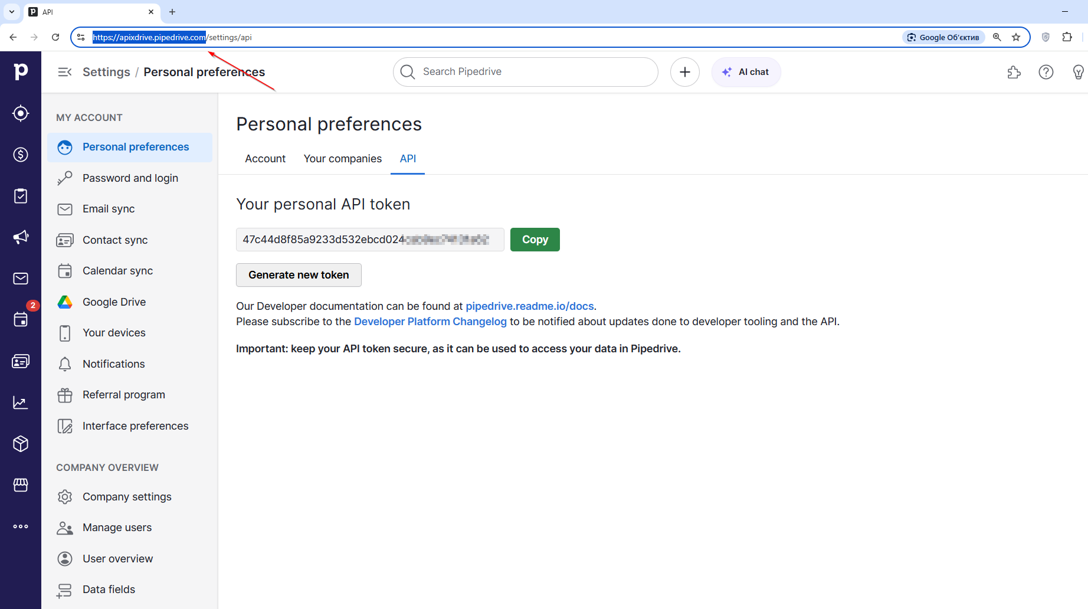Image resolution: width=1088 pixels, height=609 pixels.
Task: Collapse the settings sidebar menu toggle
Action: [x=65, y=72]
